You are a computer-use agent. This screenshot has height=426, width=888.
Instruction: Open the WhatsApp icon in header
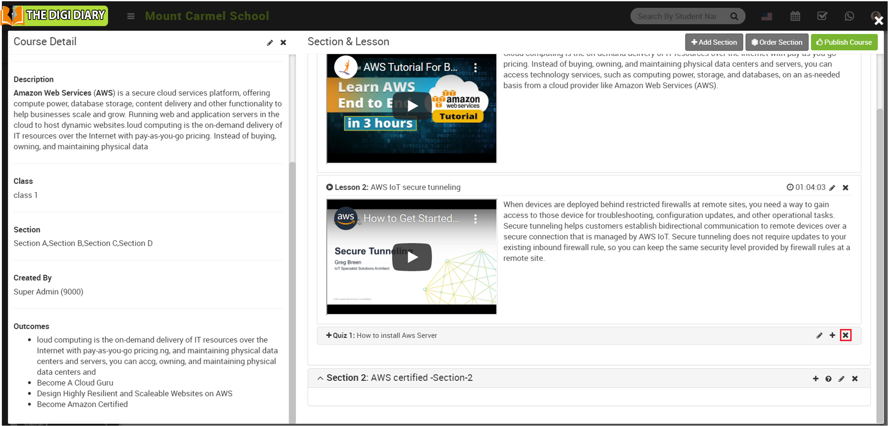click(849, 16)
